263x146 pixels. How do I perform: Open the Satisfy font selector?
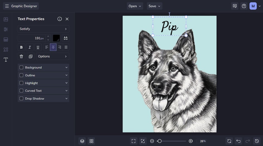(x=43, y=29)
